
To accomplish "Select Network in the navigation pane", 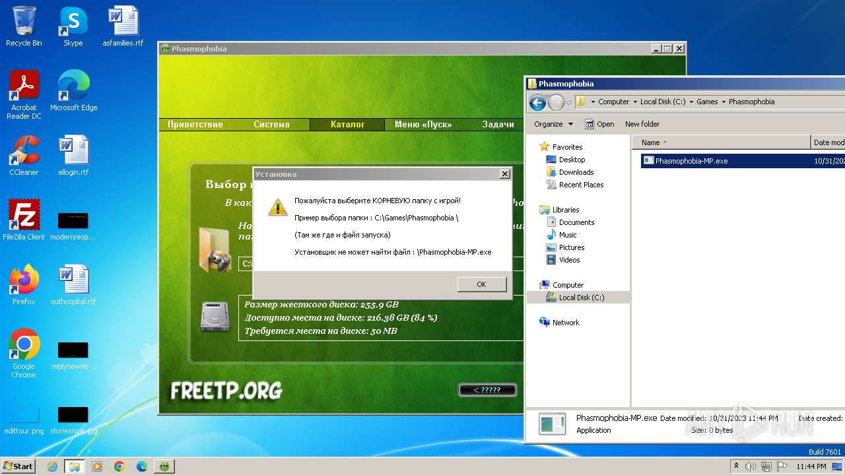I will point(566,323).
